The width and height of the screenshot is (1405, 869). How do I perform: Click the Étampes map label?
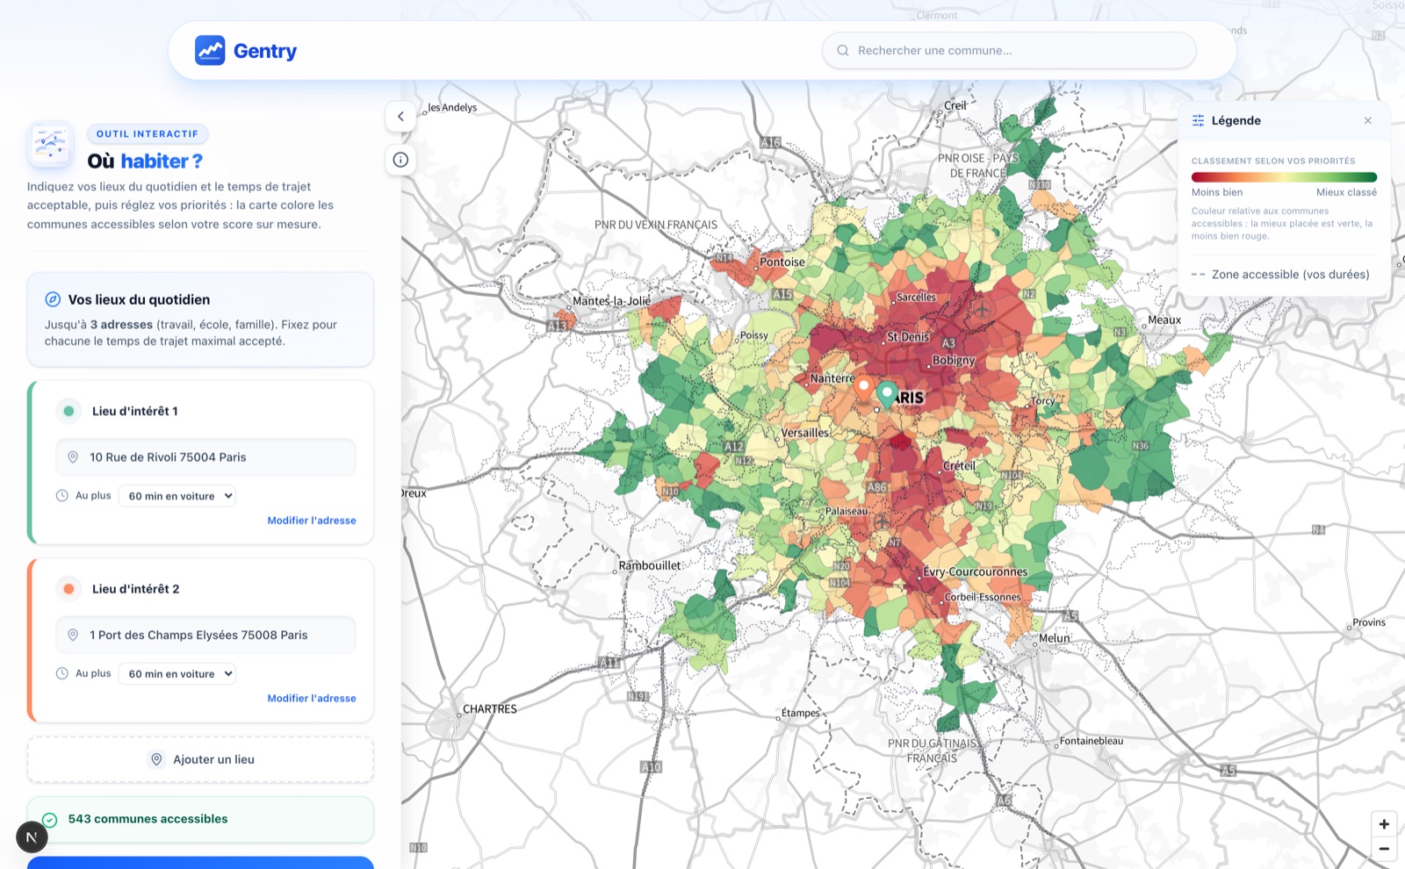[800, 713]
